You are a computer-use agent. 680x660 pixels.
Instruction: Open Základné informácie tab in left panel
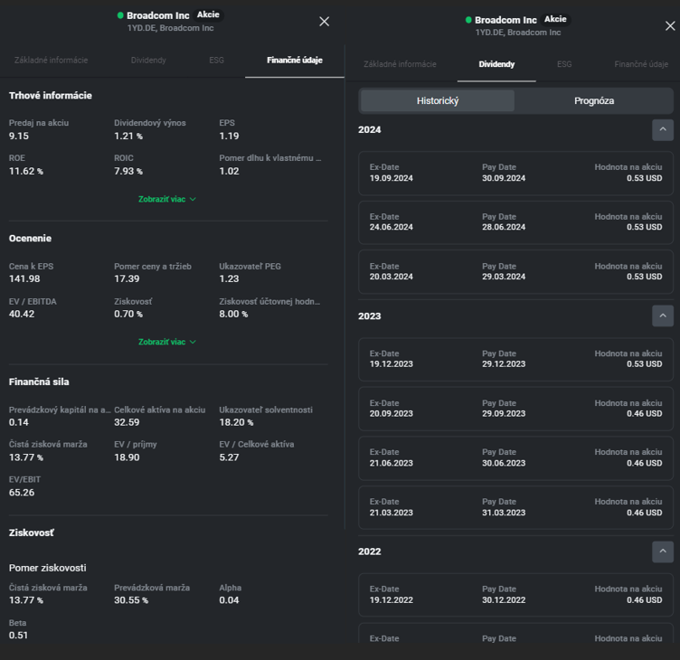(52, 61)
